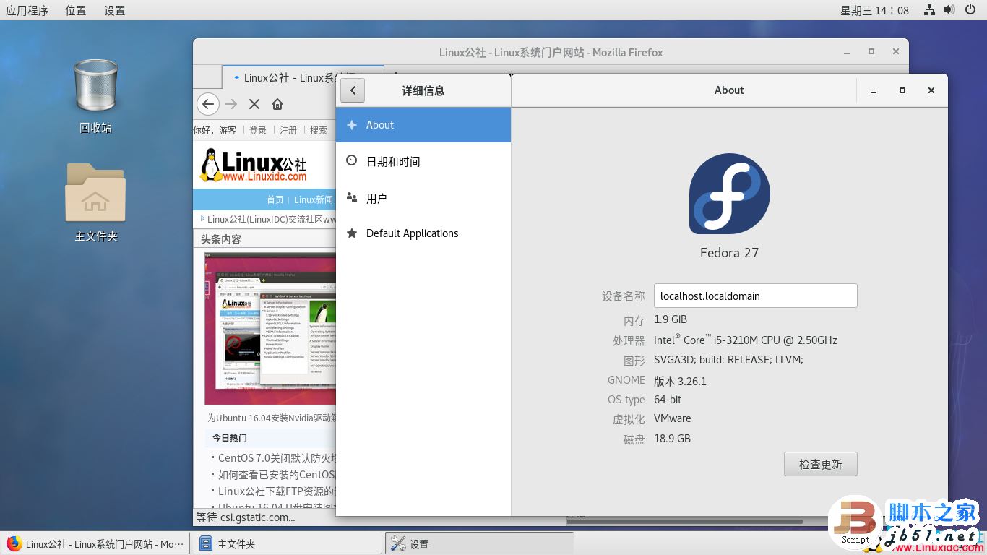Click the 1.9 GiB memory value
This screenshot has height=555, width=987.
671,319
